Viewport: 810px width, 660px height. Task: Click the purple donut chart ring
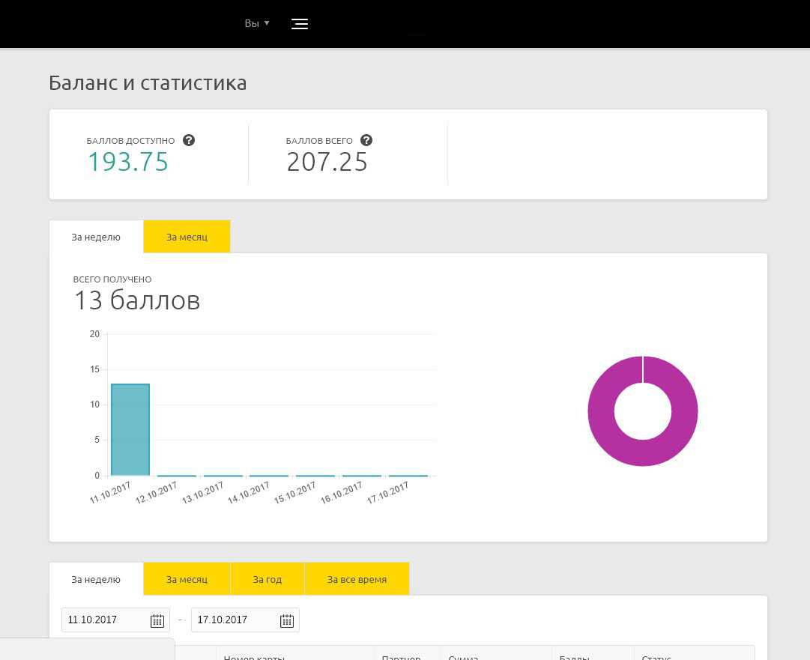coord(599,411)
